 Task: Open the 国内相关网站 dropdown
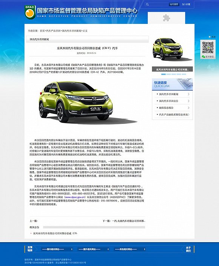[57, 249]
